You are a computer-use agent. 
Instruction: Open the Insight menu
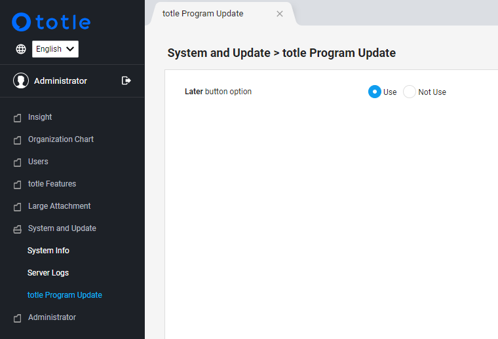40,117
